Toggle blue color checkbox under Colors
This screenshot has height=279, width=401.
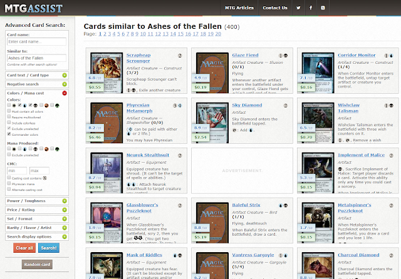19,105
